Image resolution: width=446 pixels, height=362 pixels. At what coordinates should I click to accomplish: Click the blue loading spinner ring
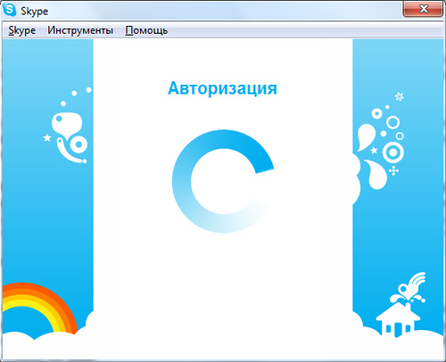[x=223, y=181]
